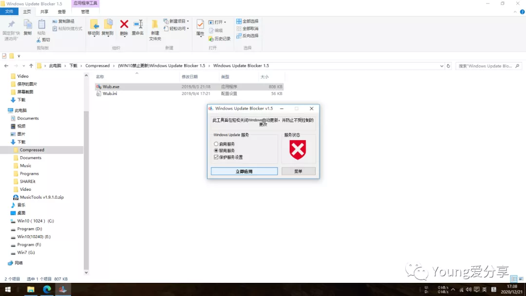Switch to the Share (共享) ribbon tab
Screen dimensions: 526x296
[x=44, y=11]
